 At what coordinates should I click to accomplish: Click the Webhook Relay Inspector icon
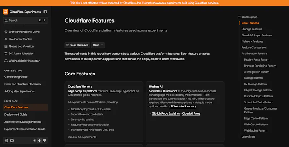point(6,61)
